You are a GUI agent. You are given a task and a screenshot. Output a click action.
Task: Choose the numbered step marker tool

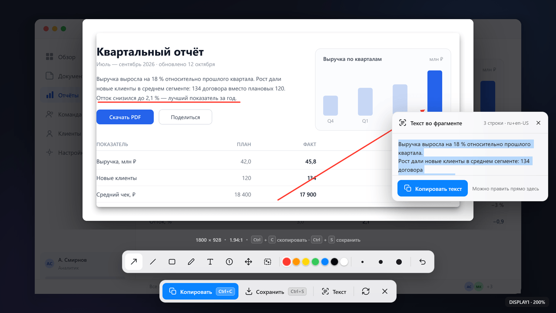[229, 262]
